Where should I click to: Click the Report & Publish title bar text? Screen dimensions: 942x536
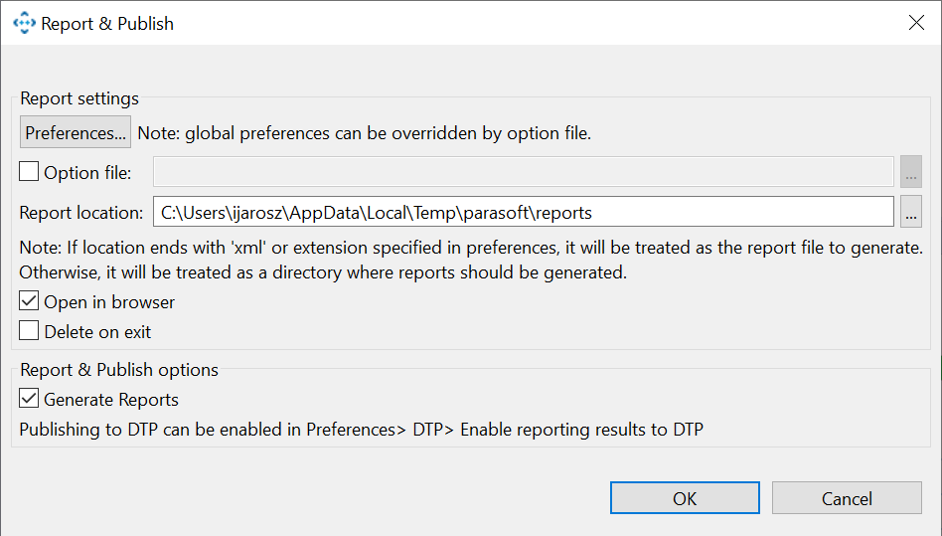[107, 24]
